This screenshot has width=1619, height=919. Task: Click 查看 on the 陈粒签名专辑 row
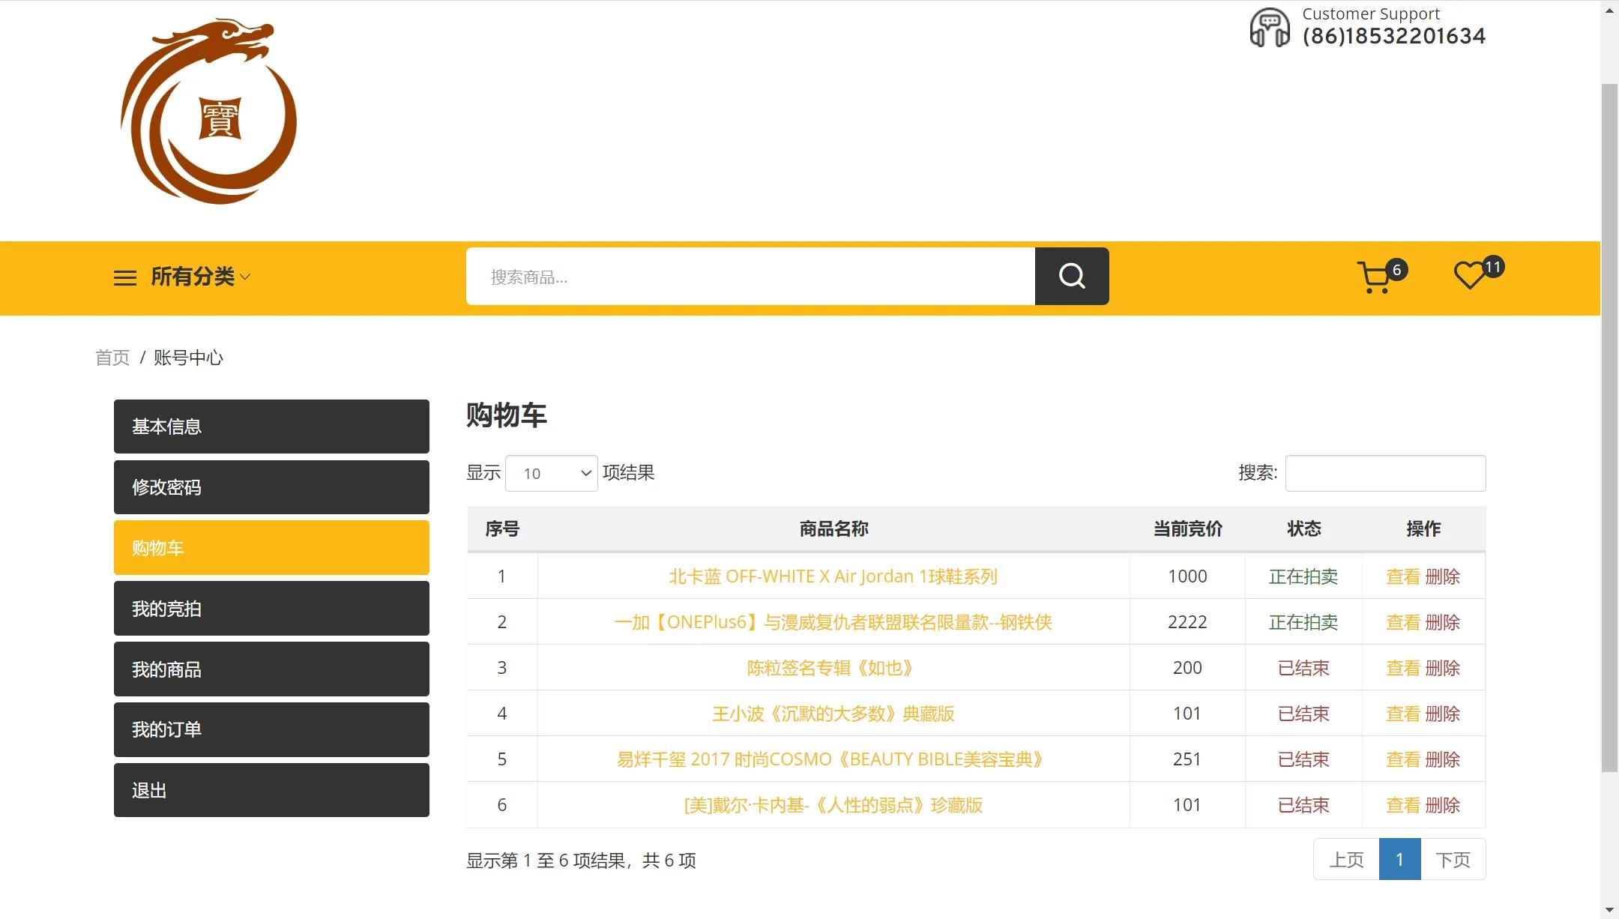(1403, 667)
